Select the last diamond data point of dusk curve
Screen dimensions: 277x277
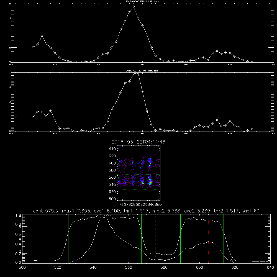click(x=252, y=129)
